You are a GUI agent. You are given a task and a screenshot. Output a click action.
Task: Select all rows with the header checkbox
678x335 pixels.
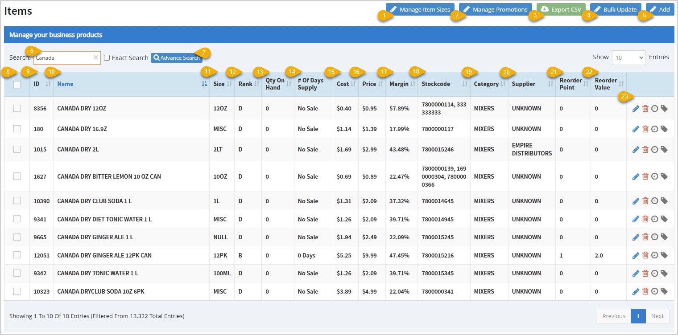click(17, 85)
